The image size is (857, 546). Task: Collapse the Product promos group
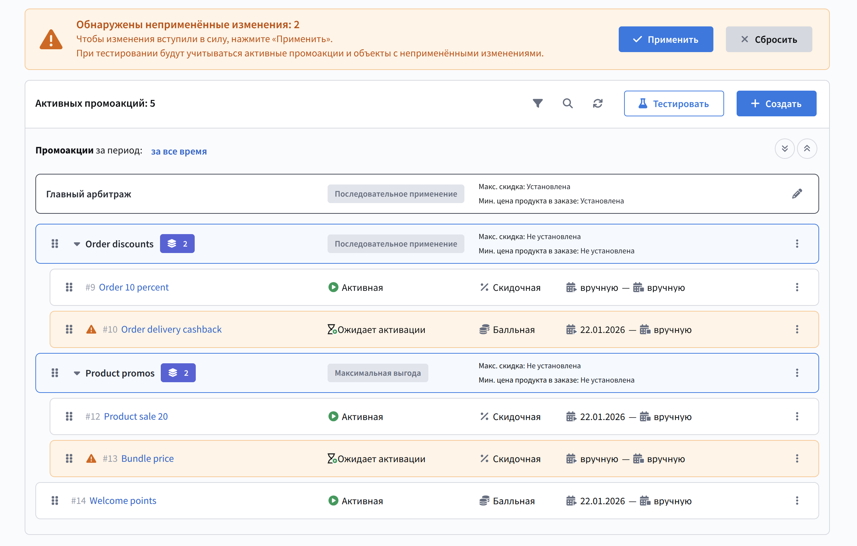(77, 373)
